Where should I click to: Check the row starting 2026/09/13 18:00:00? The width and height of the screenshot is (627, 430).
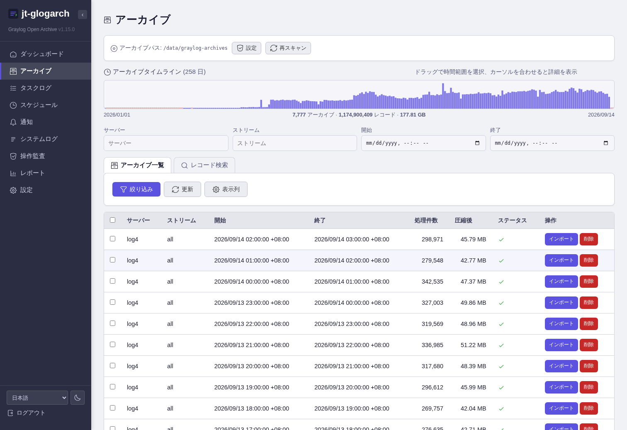click(112, 408)
